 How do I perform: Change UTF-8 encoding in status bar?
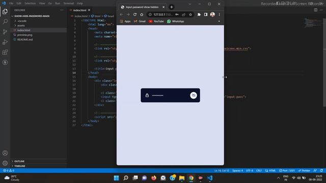tap(250, 171)
